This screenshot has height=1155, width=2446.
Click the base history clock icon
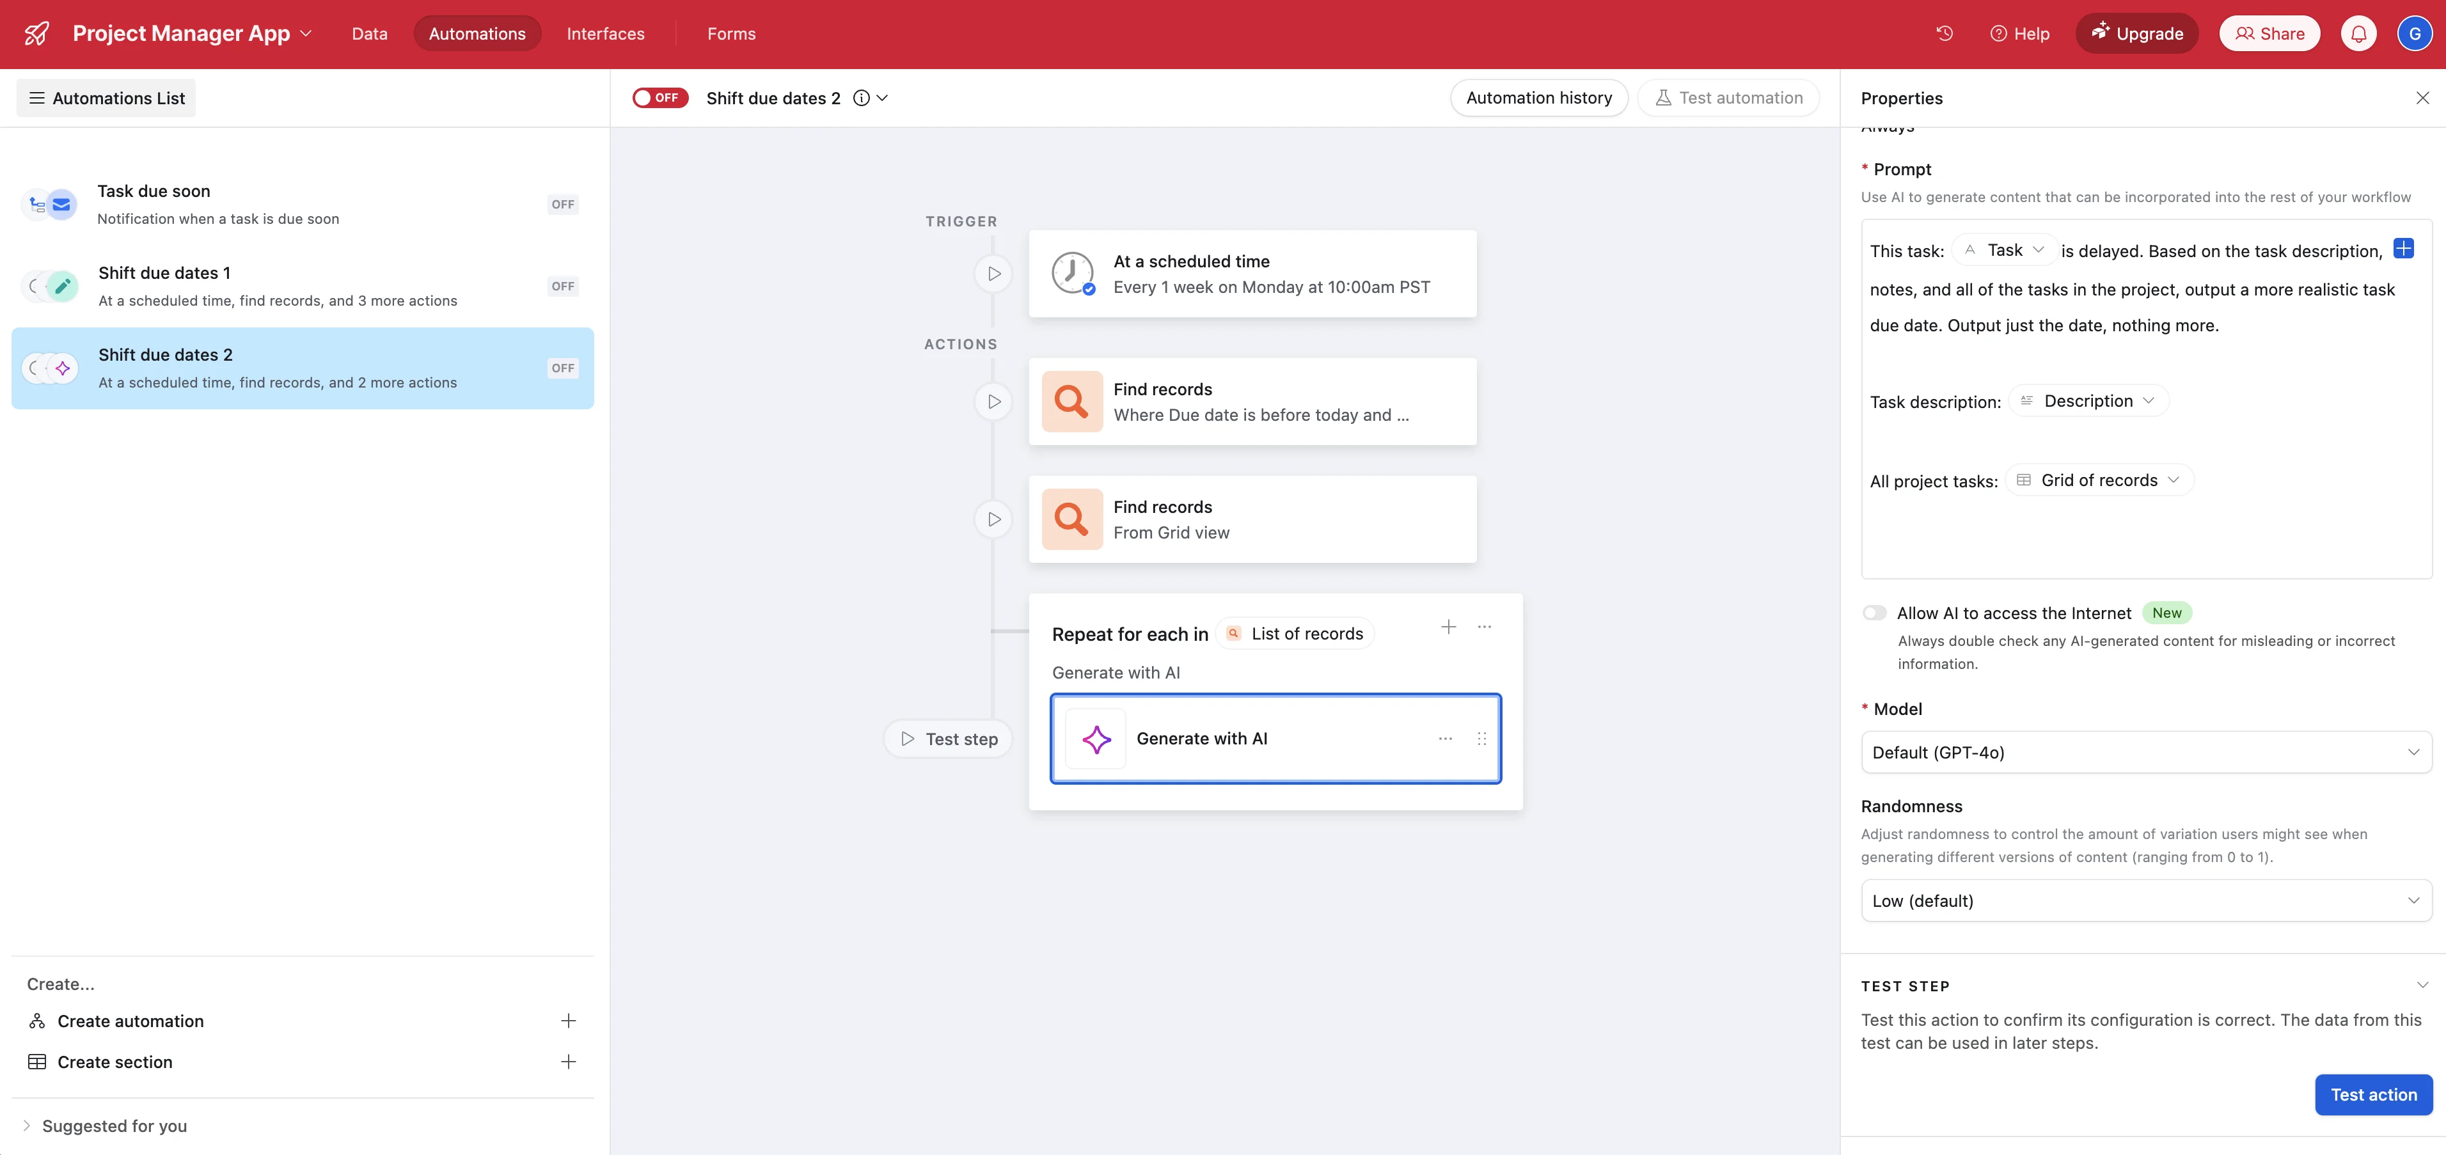click(1944, 33)
